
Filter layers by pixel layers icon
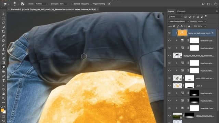point(185,17)
